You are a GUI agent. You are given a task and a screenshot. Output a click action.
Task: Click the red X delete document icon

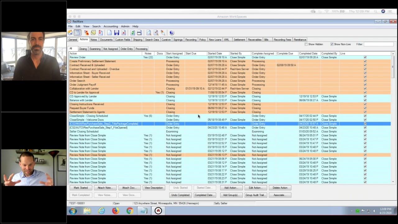coord(124,33)
